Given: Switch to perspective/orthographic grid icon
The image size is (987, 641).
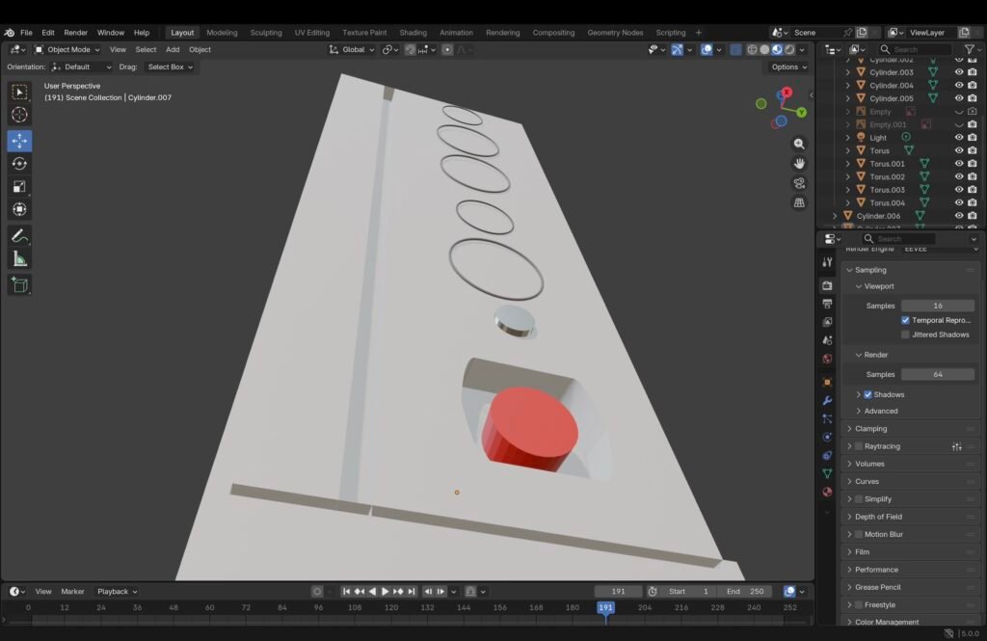Looking at the screenshot, I should pyautogui.click(x=799, y=203).
